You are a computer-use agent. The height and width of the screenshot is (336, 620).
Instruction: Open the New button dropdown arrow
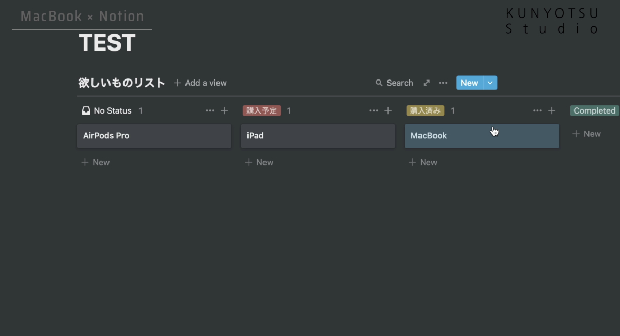490,83
